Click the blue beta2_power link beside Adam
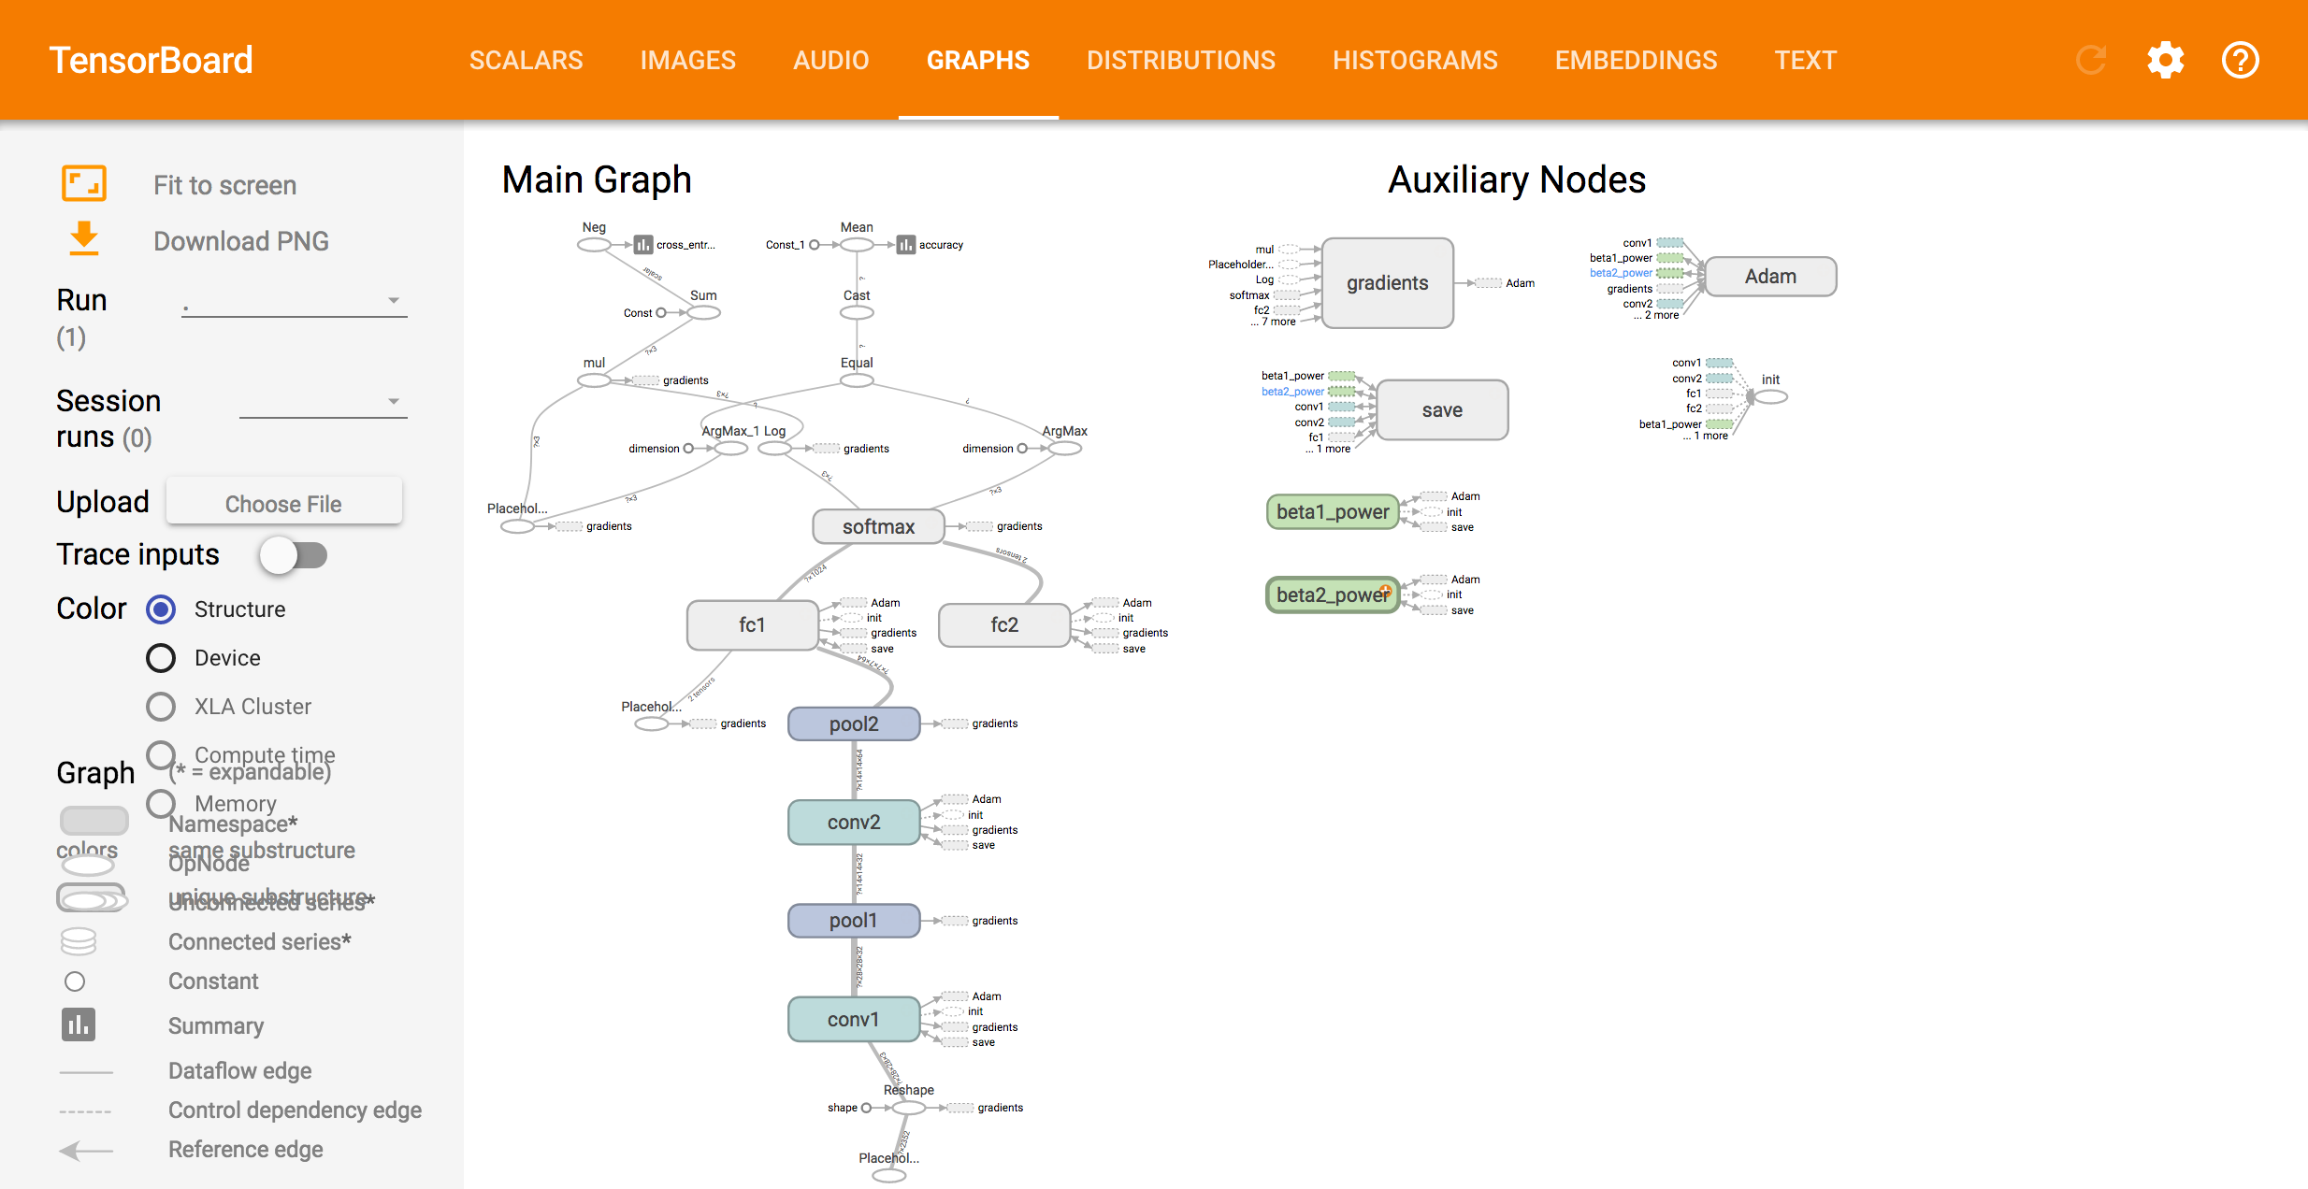This screenshot has height=1189, width=2308. tap(1621, 273)
